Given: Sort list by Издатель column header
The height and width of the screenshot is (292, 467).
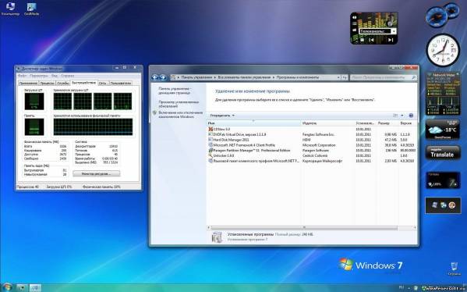Looking at the screenshot, I should click(x=328, y=123).
